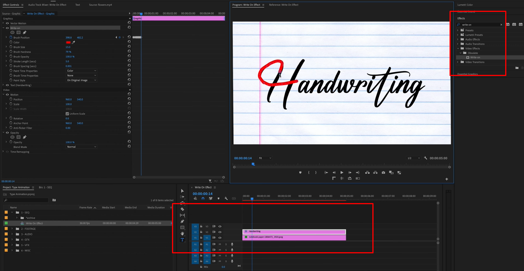Go to In point
The width and height of the screenshot is (524, 271).
[326, 173]
